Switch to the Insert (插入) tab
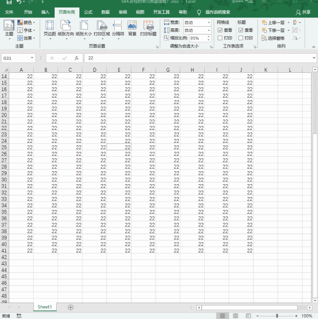The image size is (318, 319). tap(45, 12)
